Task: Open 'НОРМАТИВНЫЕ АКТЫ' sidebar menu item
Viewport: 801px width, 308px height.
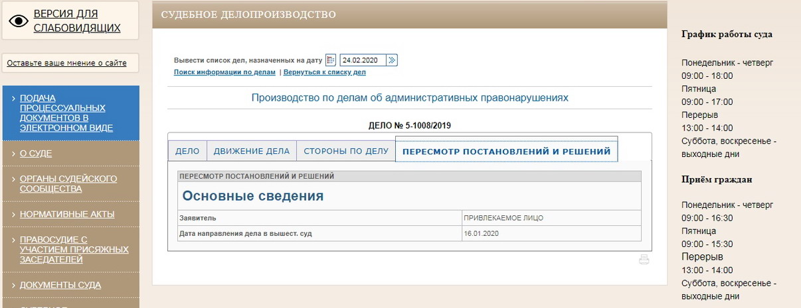Action: pos(67,214)
